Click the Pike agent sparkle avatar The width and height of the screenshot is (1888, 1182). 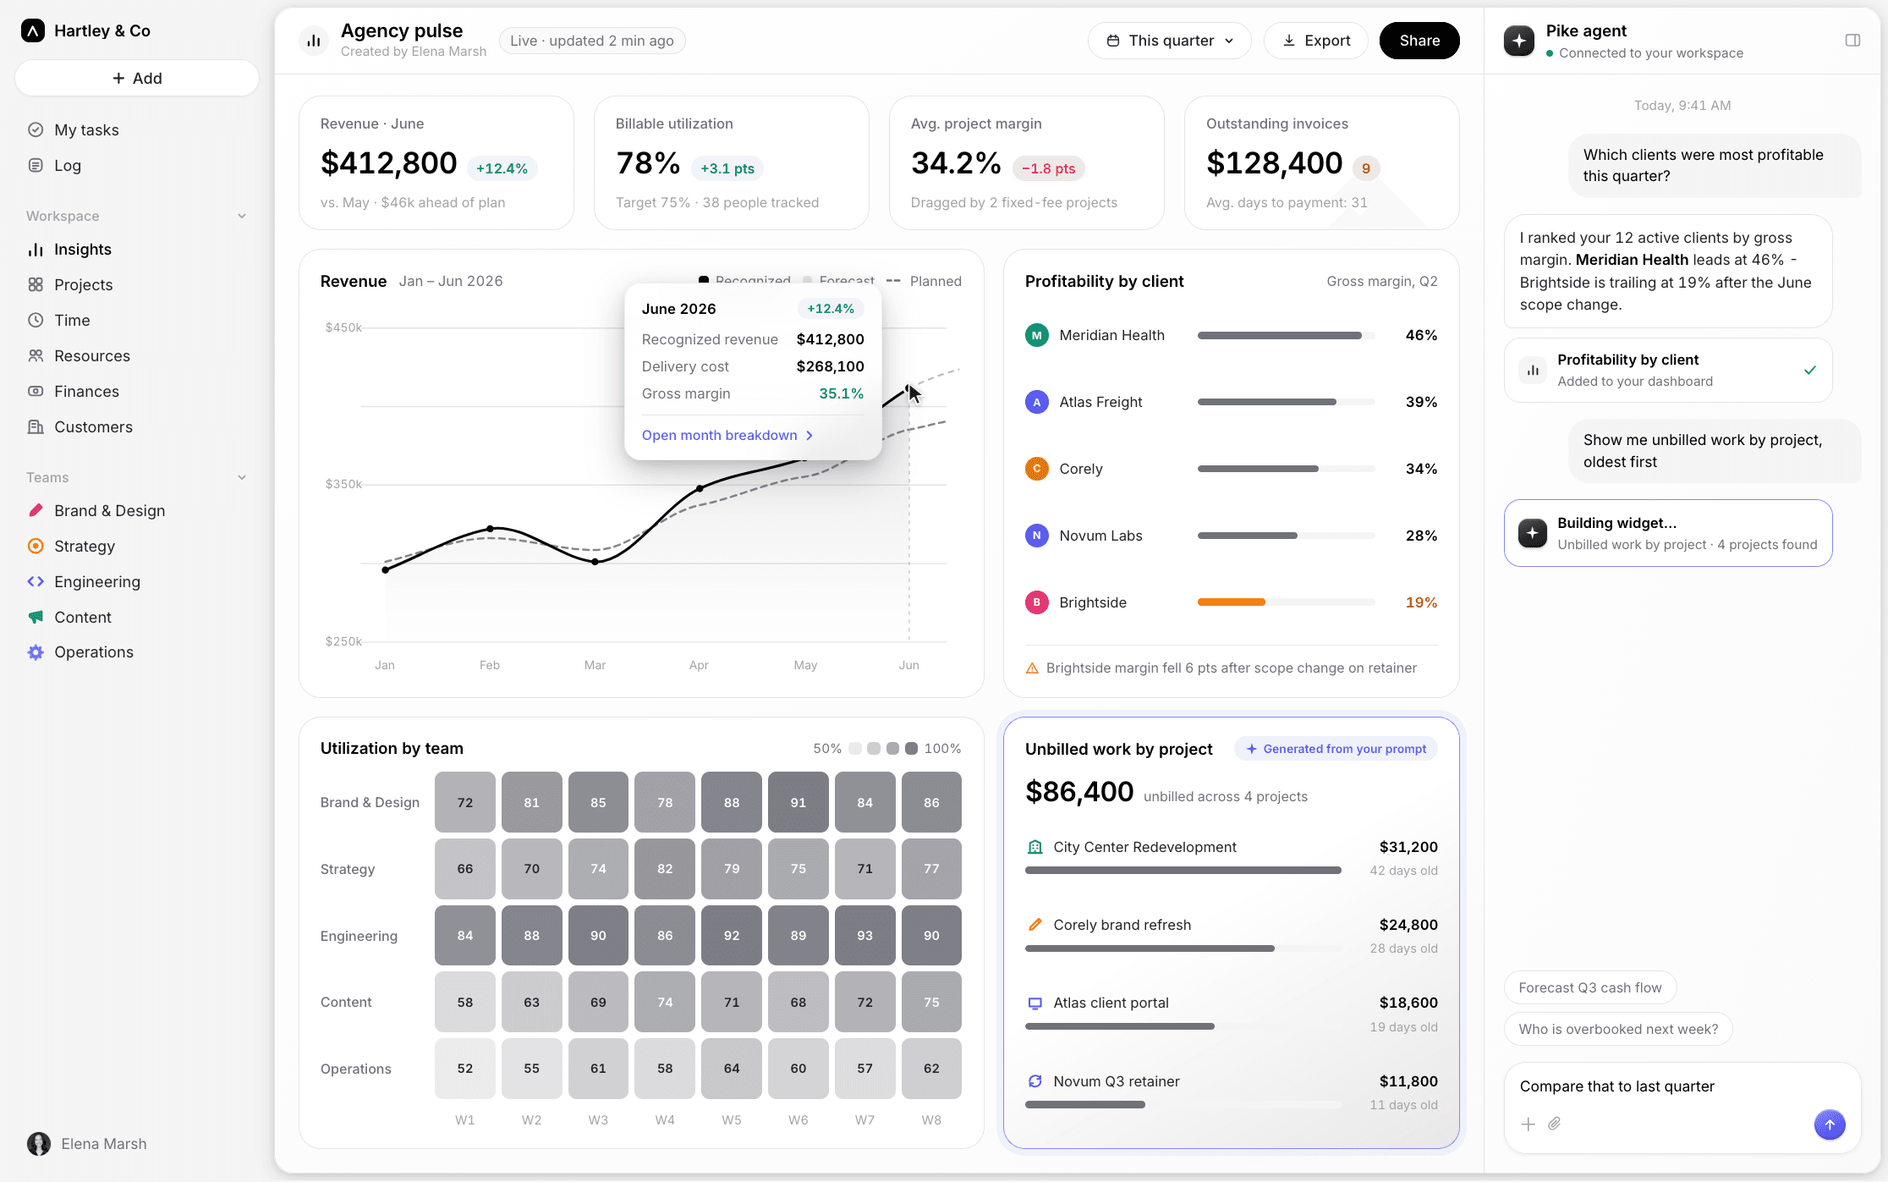[1519, 41]
